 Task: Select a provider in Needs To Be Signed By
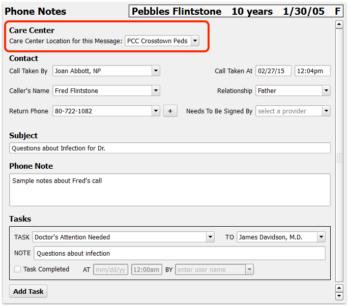click(293, 111)
